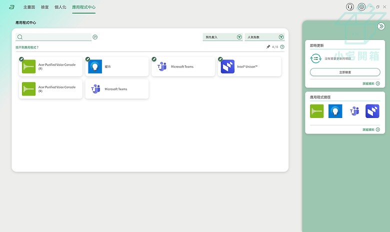390x232 pixels.
Task: Unpin the pinned Microsoft Teams card
Action: [154, 59]
